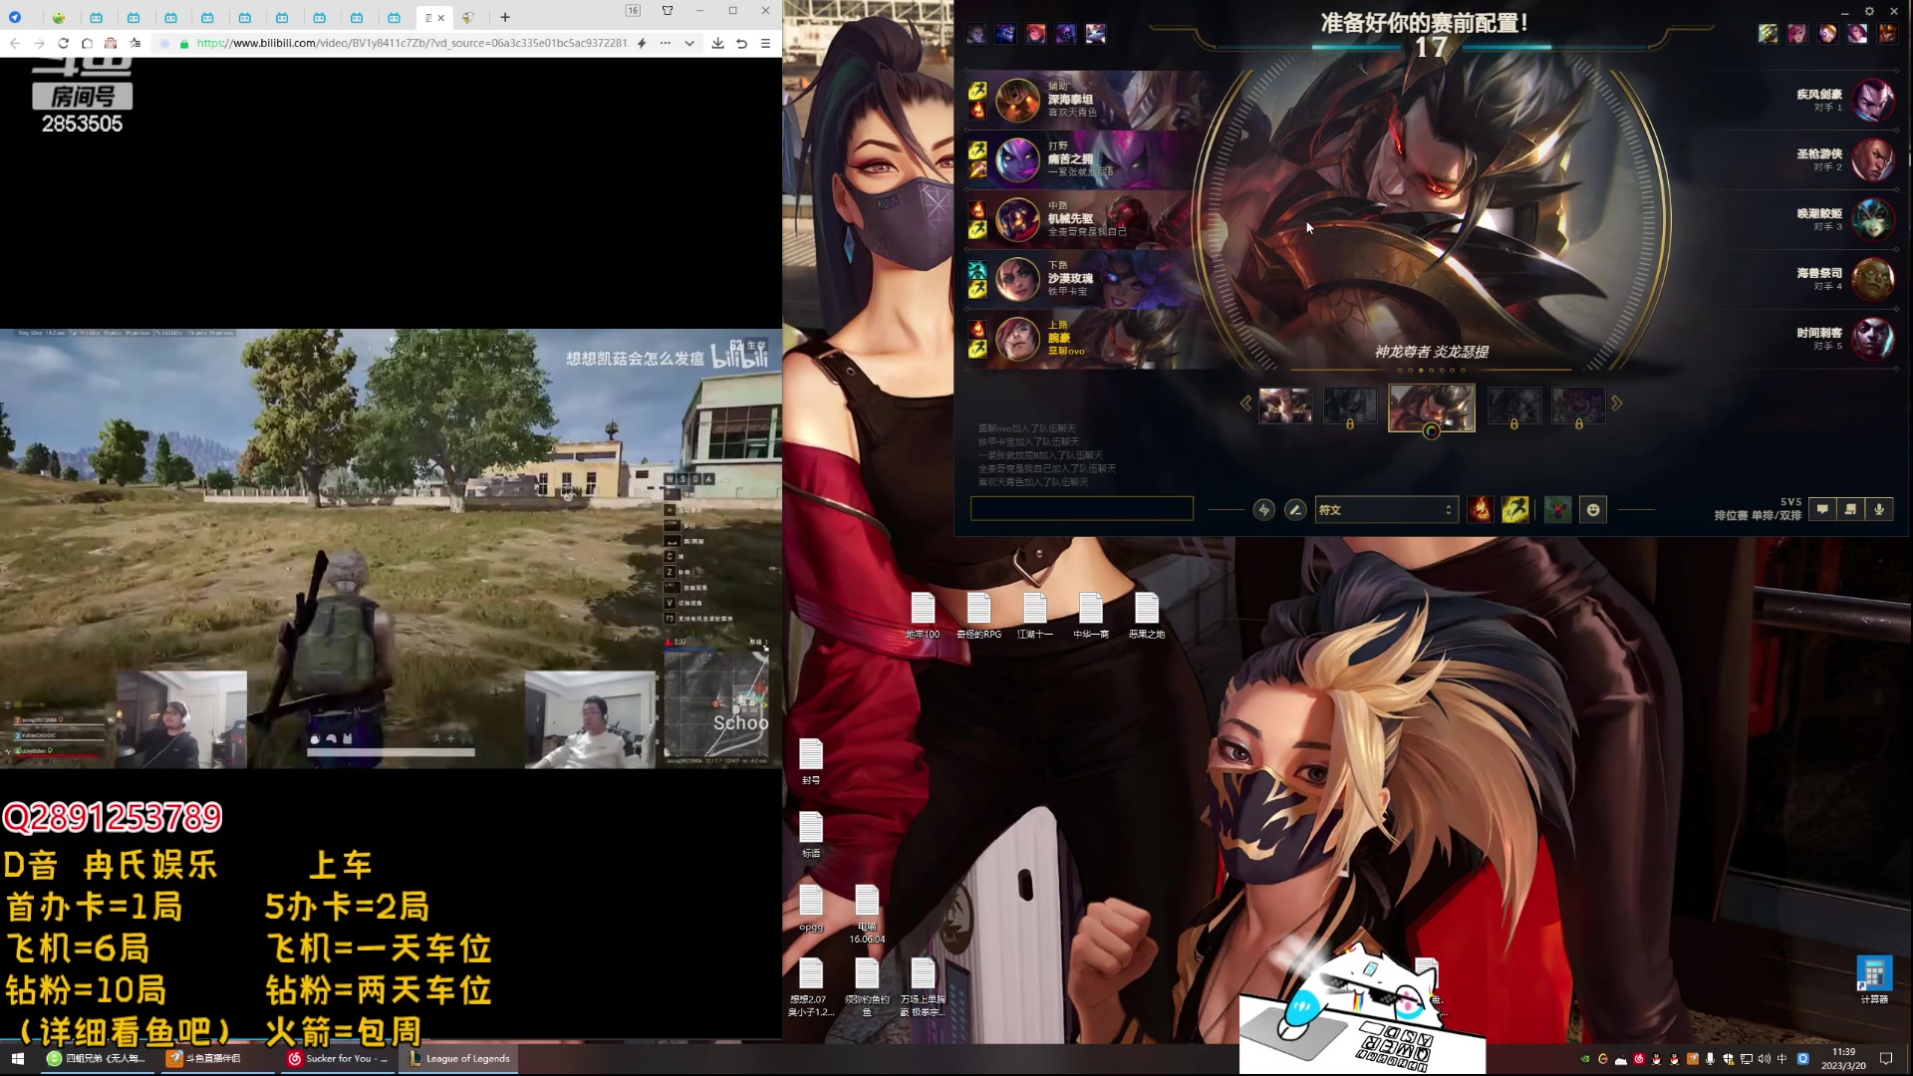Click enemy 圣枪游侠 champion portrait
This screenshot has height=1076, width=1913.
click(1873, 160)
